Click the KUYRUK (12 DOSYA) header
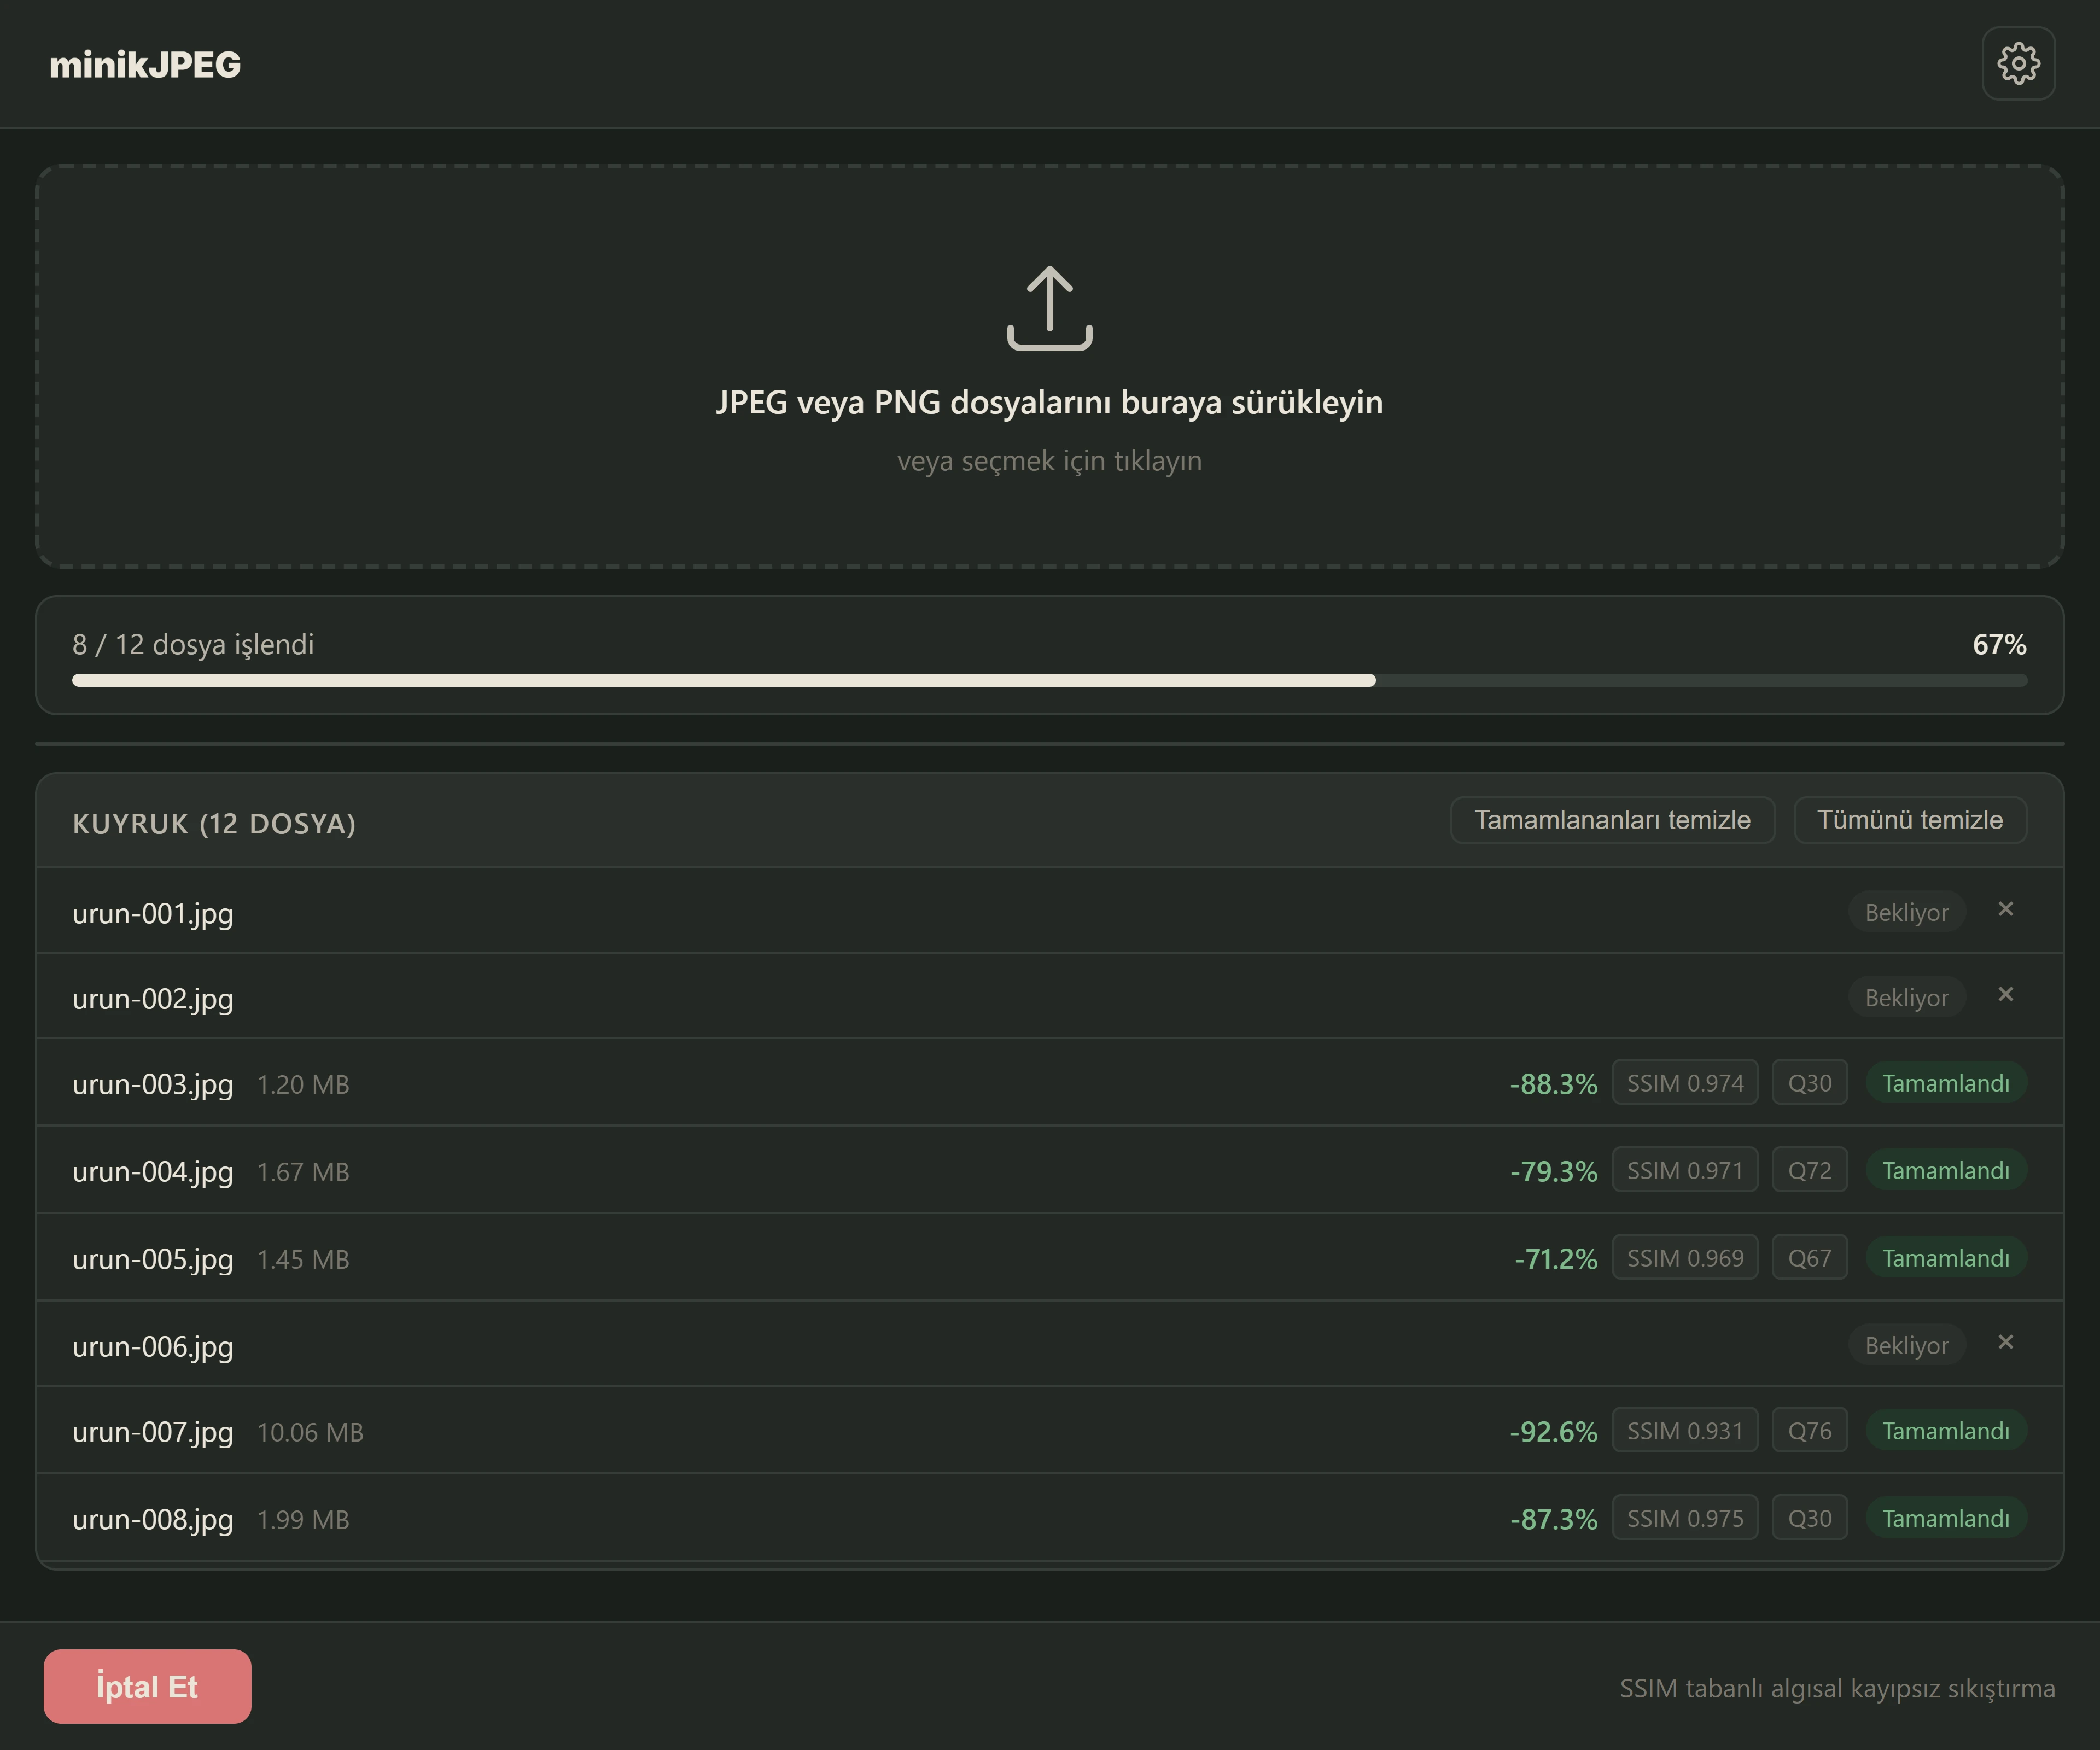This screenshot has width=2100, height=1750. (x=214, y=823)
